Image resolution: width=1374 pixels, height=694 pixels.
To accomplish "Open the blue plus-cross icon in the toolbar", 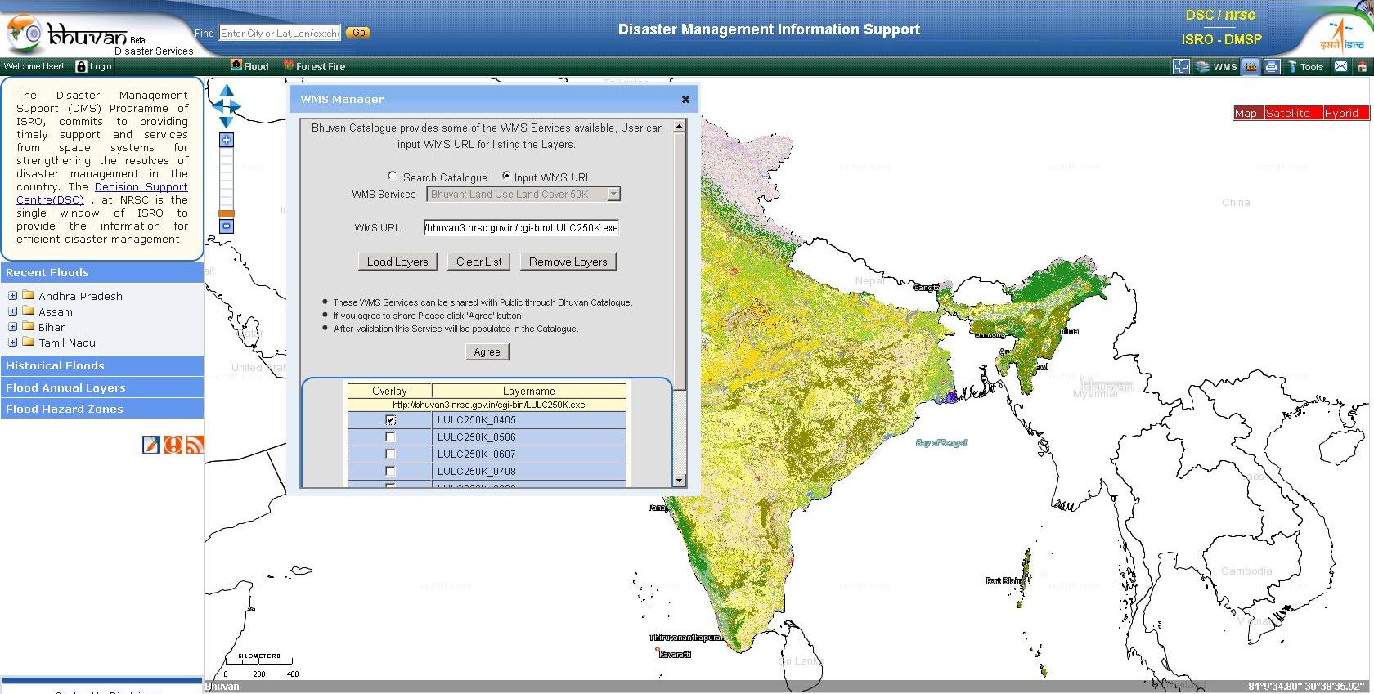I will (x=1181, y=67).
